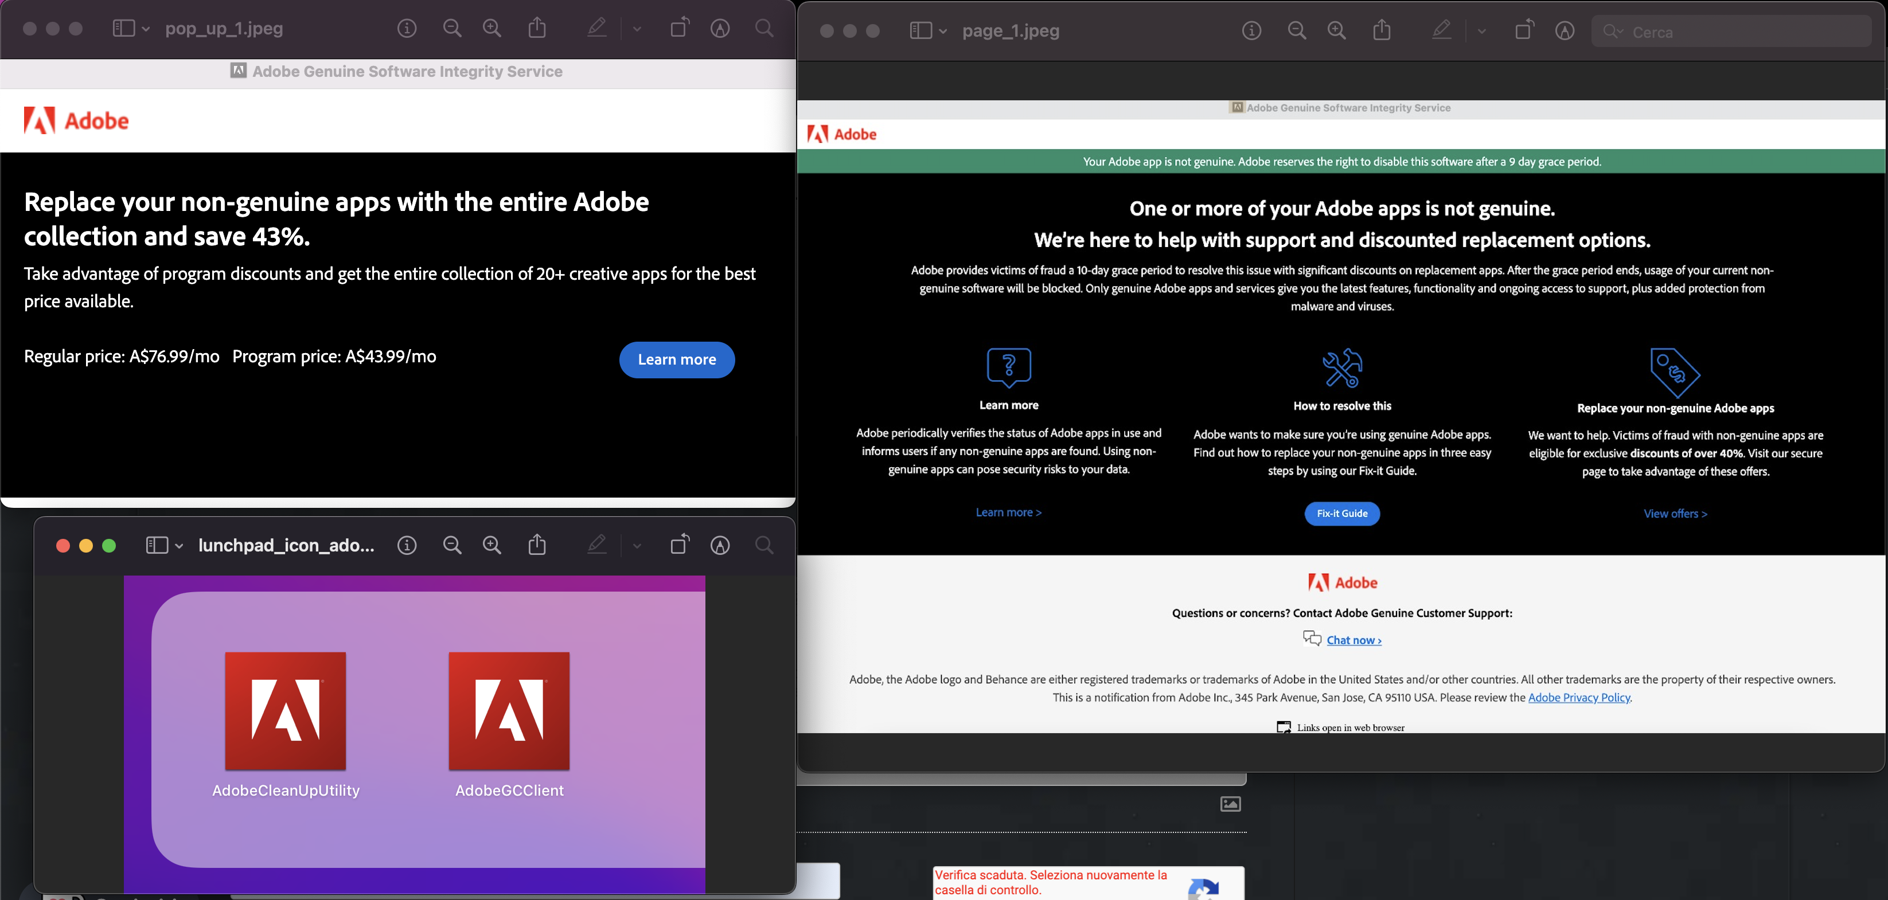Click the blue Learn more button

coord(677,359)
